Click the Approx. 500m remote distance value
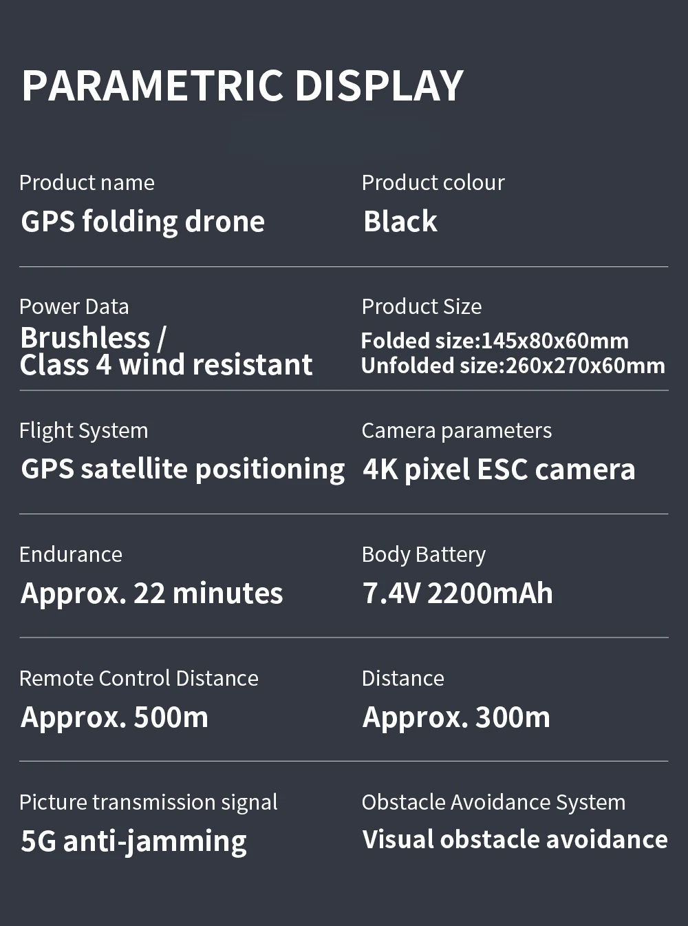The image size is (688, 926). click(x=114, y=718)
